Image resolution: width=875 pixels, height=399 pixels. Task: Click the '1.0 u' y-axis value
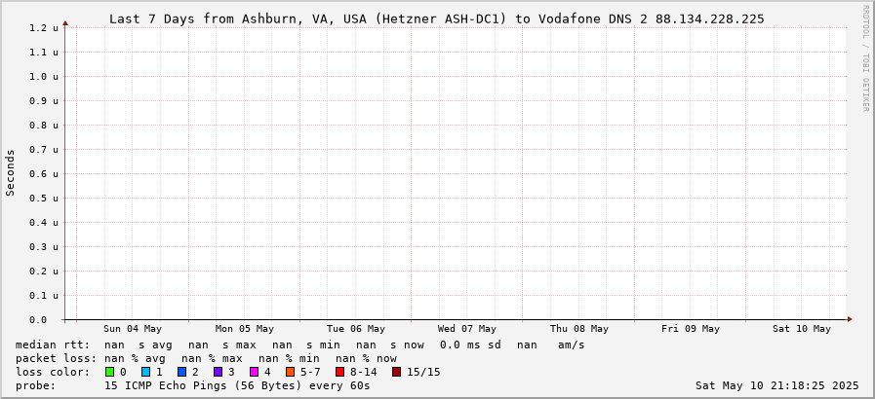(x=44, y=76)
